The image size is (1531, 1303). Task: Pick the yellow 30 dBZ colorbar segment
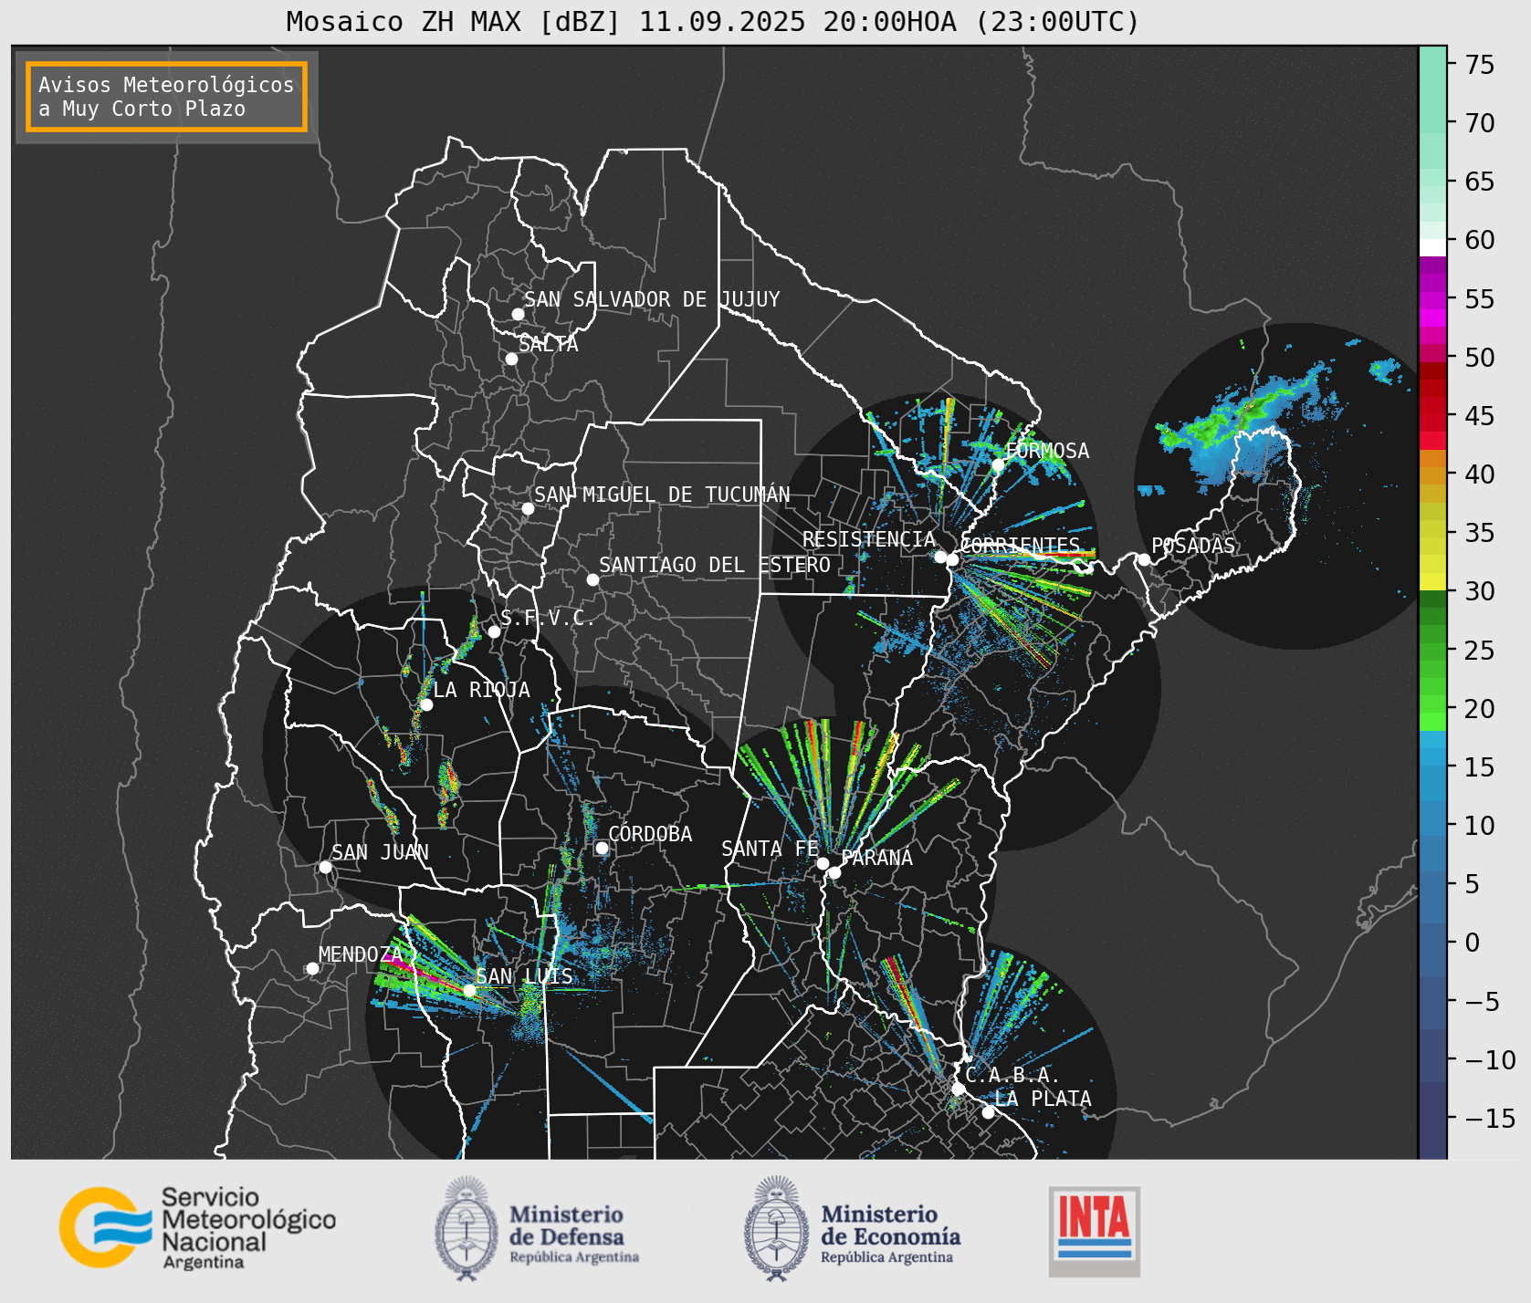[1432, 582]
